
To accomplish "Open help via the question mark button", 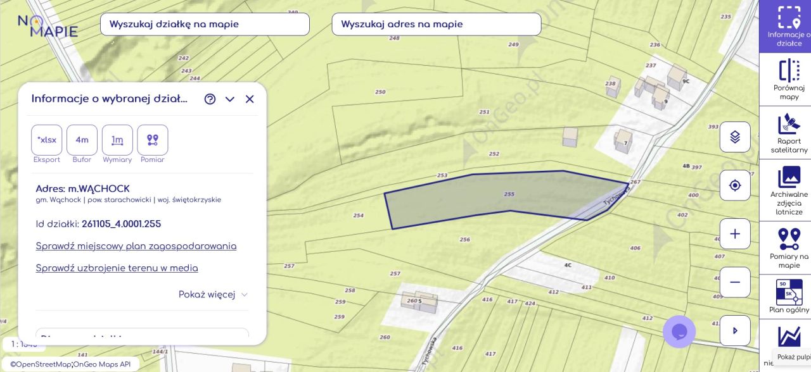I will click(x=210, y=99).
